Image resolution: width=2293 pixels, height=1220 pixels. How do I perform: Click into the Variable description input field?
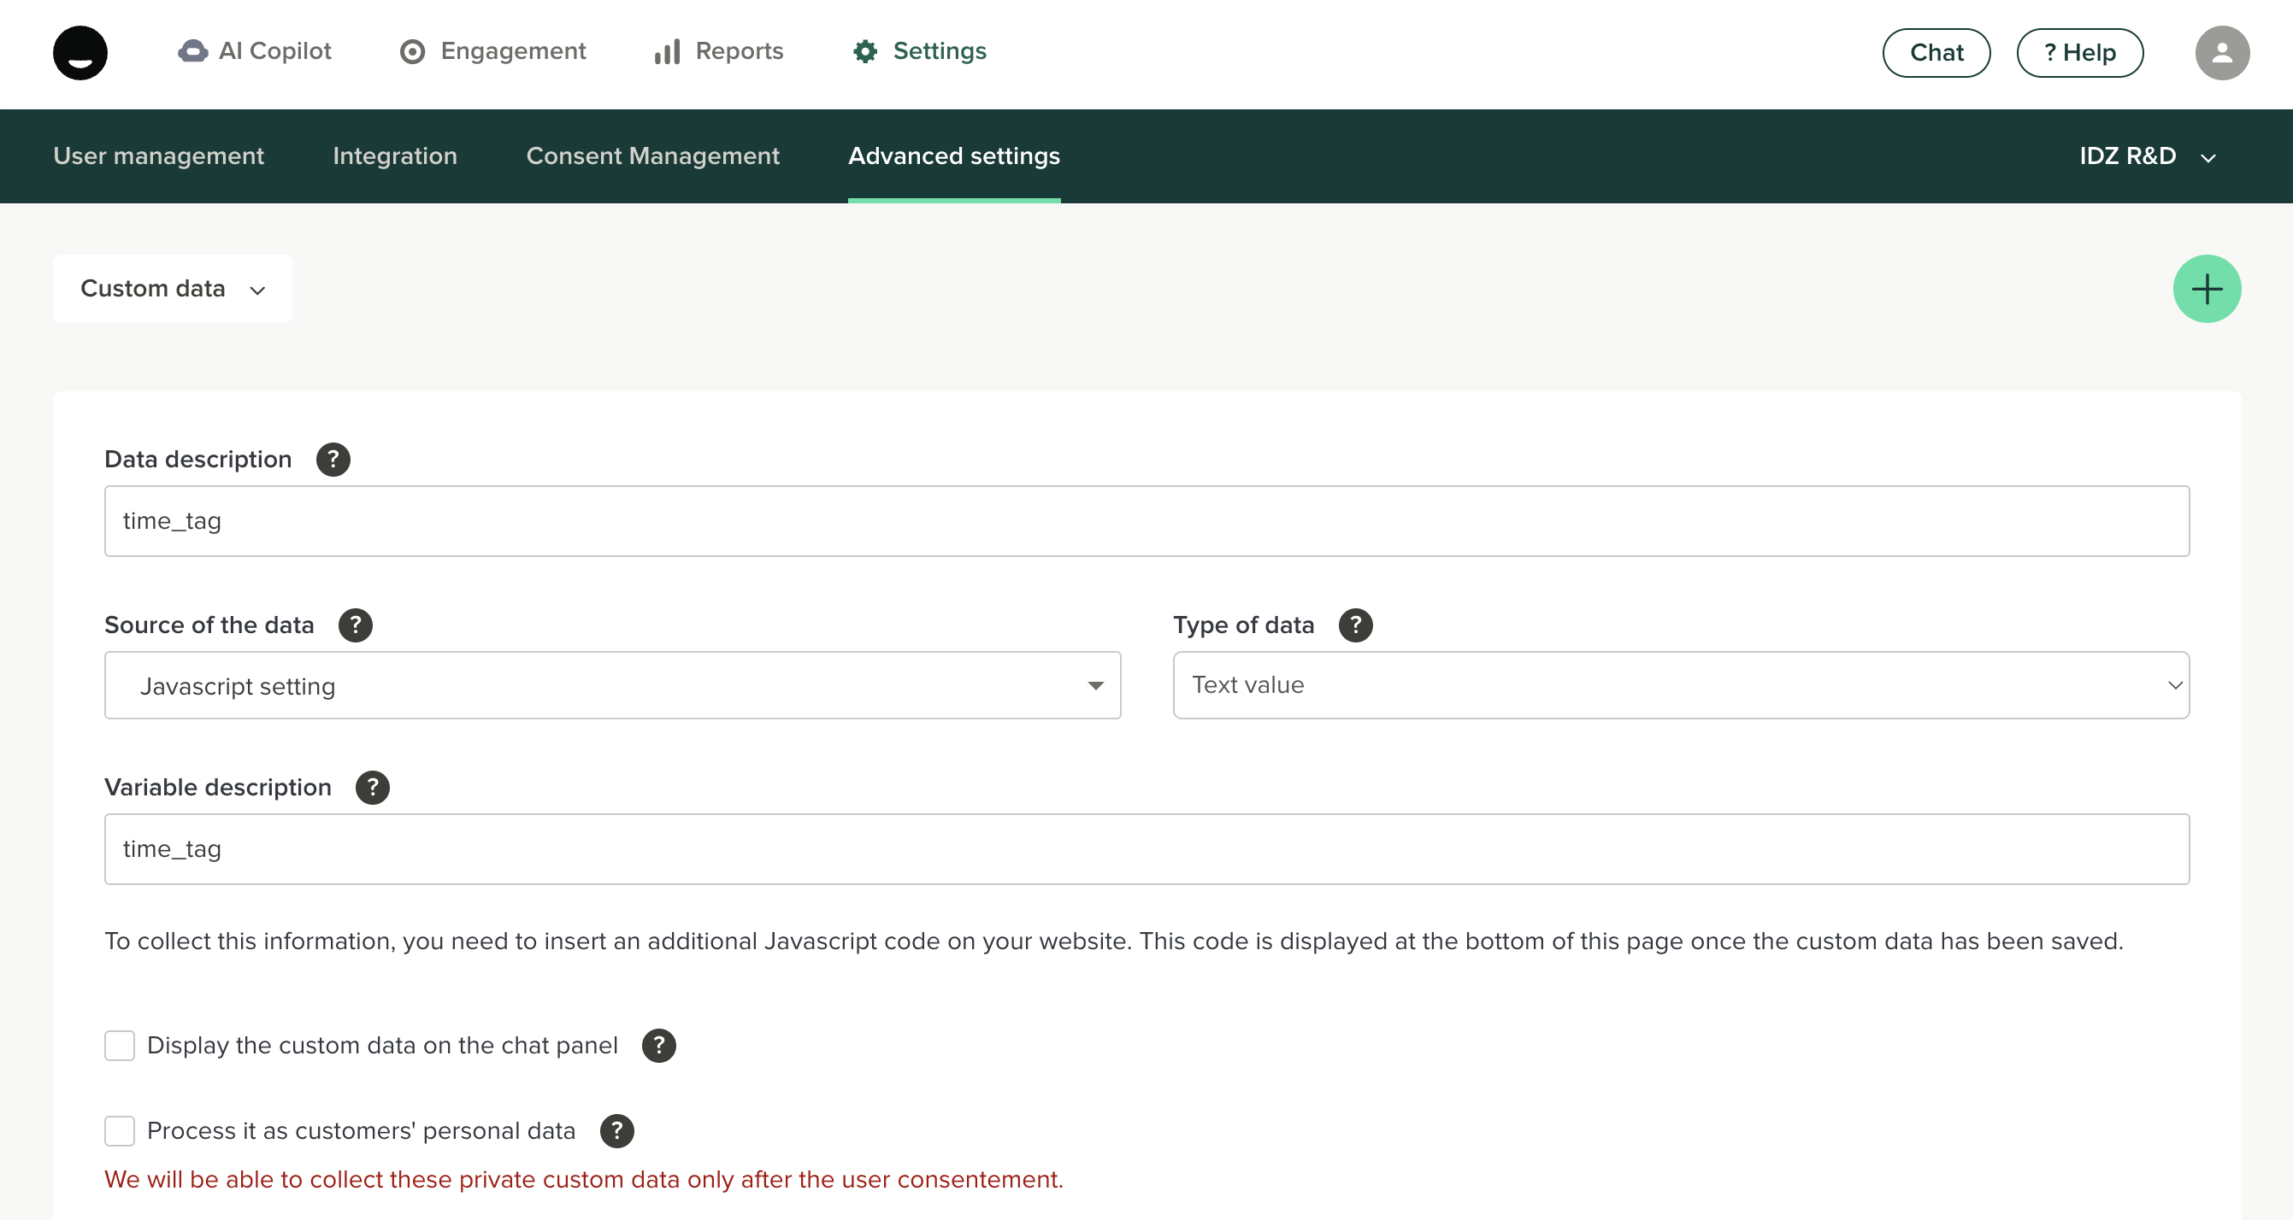(x=1146, y=849)
